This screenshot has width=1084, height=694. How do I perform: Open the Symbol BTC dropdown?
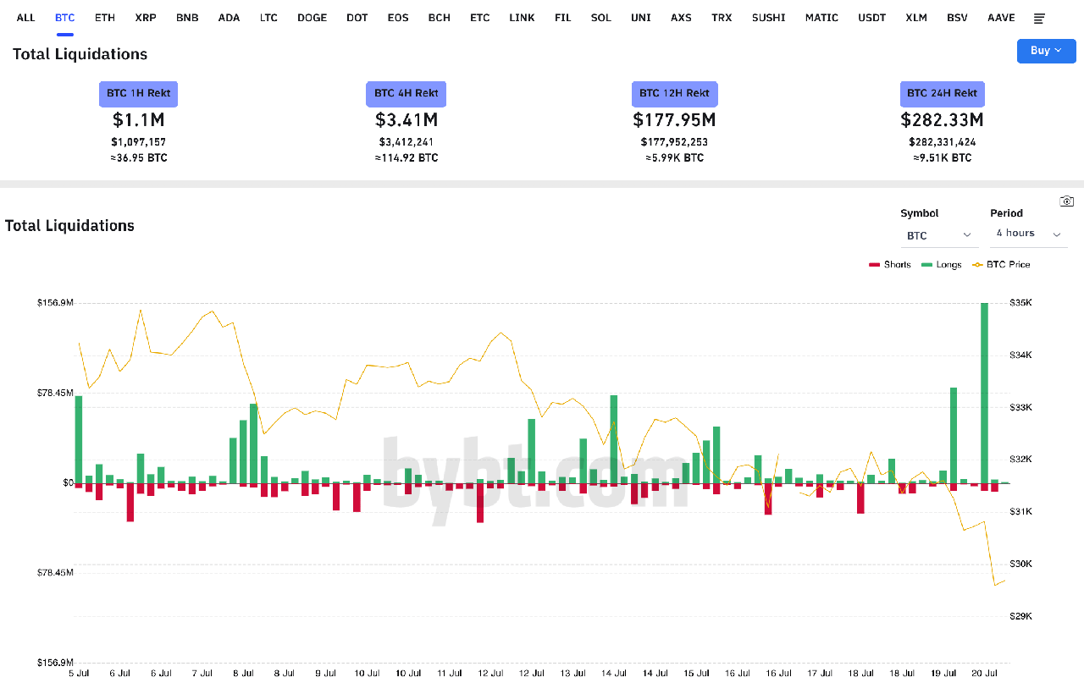[x=939, y=235]
